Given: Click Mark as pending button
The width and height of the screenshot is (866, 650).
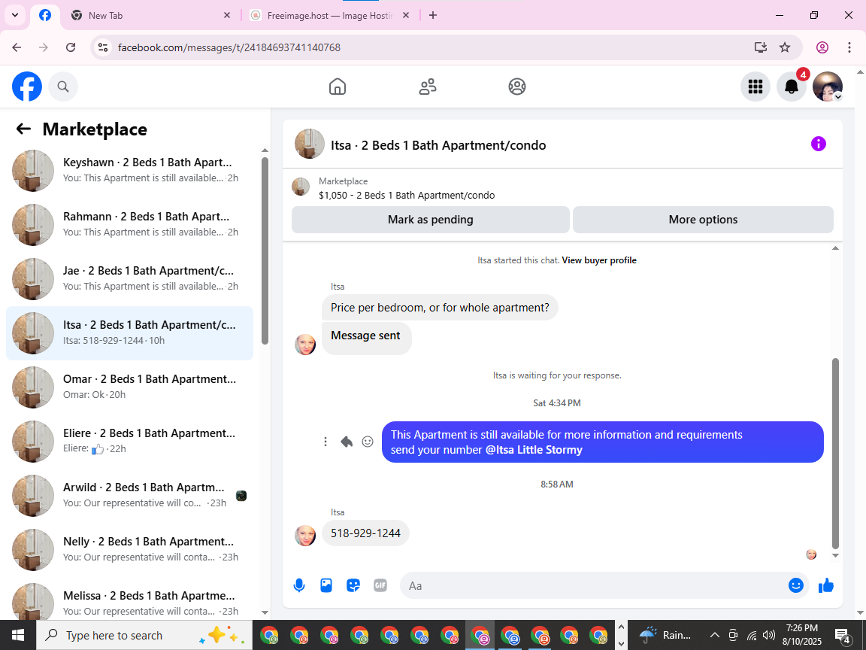Looking at the screenshot, I should pyautogui.click(x=430, y=220).
